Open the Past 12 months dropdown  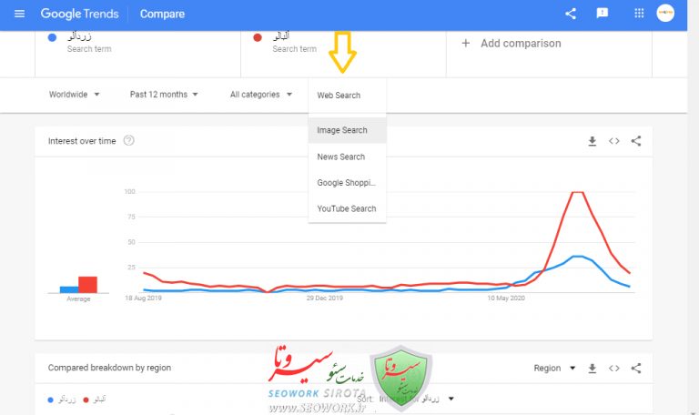(164, 95)
